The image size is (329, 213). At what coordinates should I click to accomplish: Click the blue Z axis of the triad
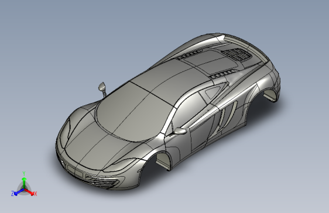[18, 193]
